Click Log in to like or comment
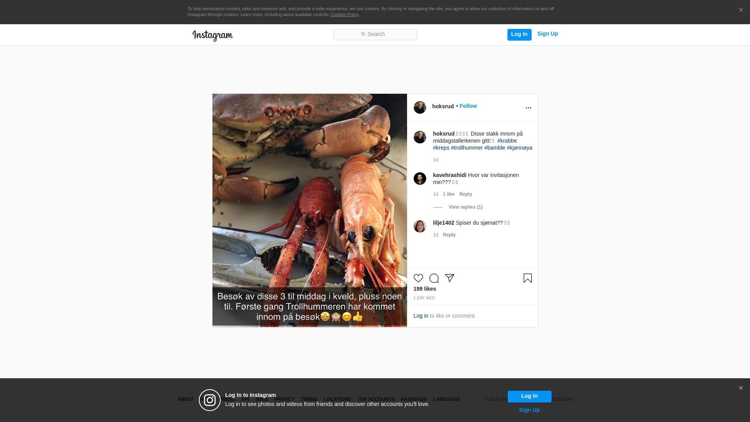This screenshot has height=422, width=750. pos(421,316)
